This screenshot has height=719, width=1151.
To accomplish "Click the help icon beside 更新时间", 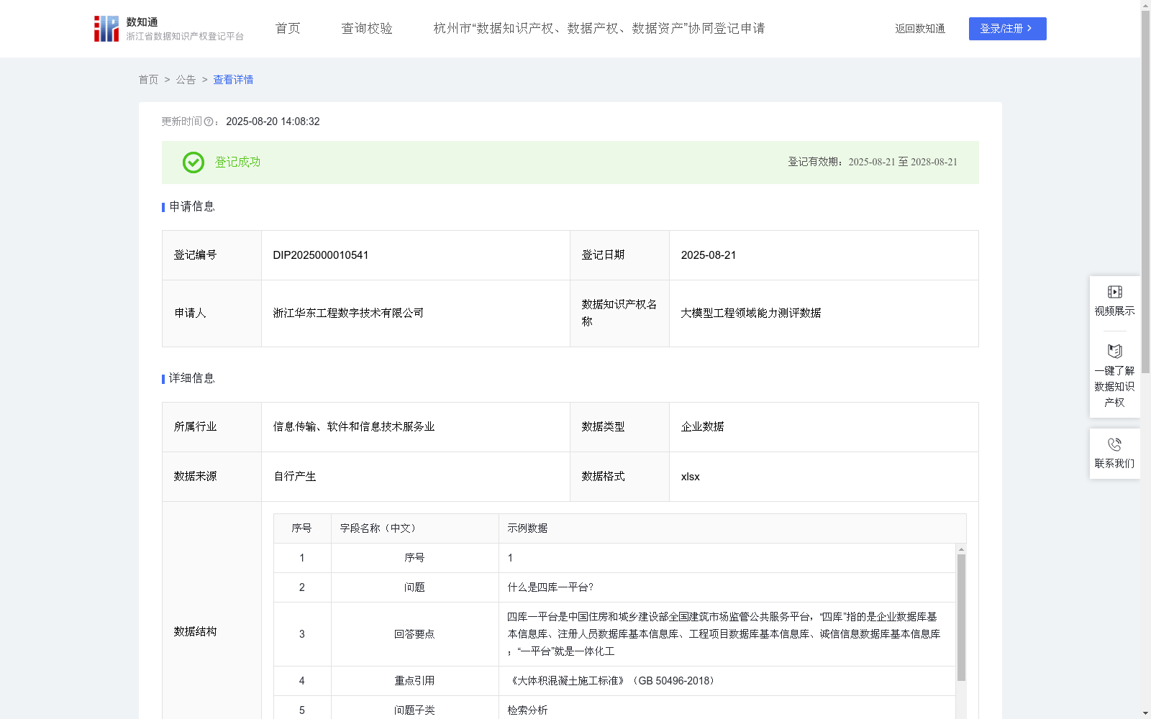I will (209, 122).
